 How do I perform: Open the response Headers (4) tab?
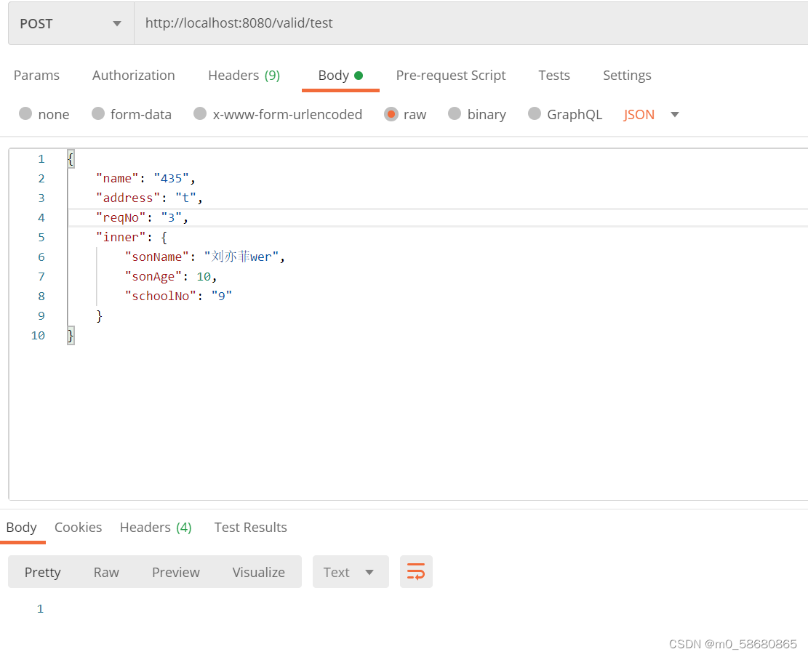[x=156, y=527]
